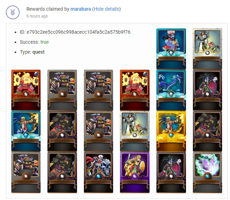Open the bottom-left barrel robot card
The image size is (230, 200).
click(x=26, y=173)
